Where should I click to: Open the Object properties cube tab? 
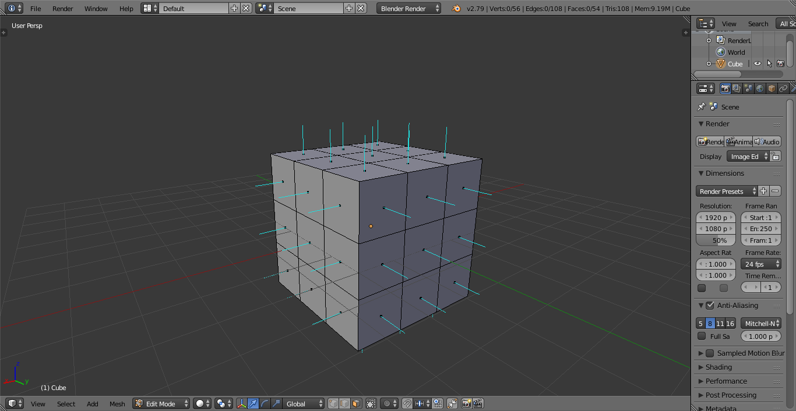(772, 88)
